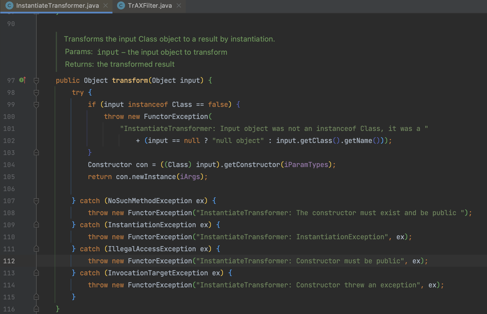Click the "null object" string literal
The height and width of the screenshot is (314, 487).
[238, 141]
